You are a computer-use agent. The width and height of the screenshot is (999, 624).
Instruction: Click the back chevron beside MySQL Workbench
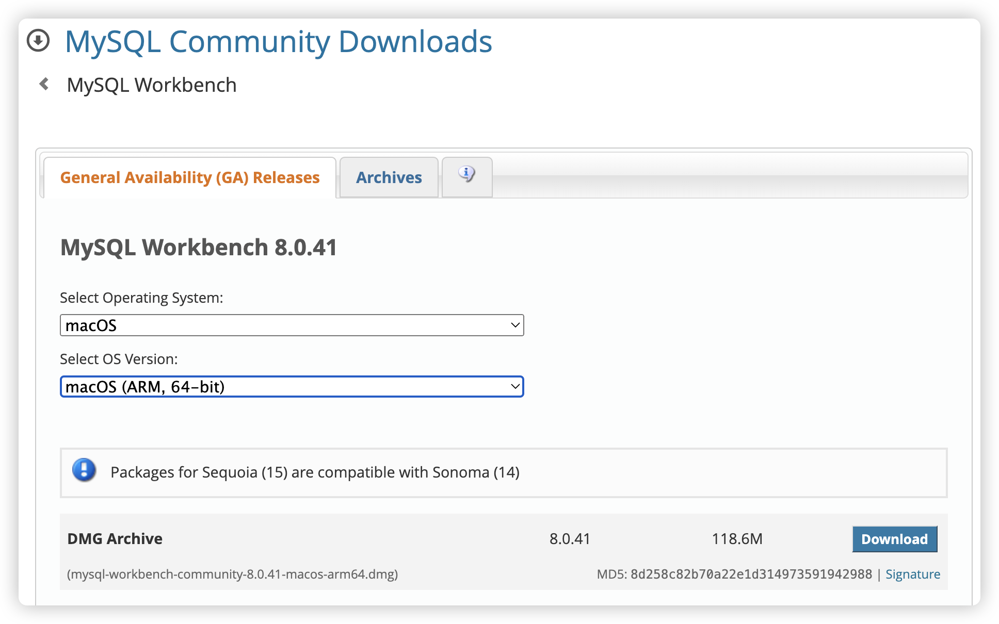(x=44, y=84)
